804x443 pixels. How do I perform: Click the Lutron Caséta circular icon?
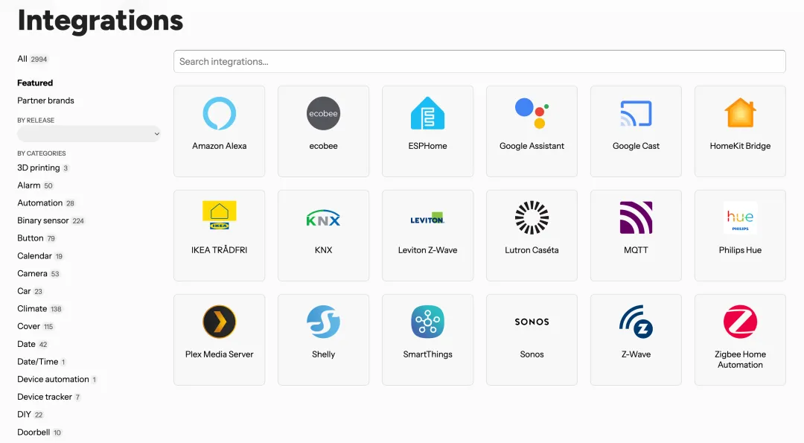[532, 217]
